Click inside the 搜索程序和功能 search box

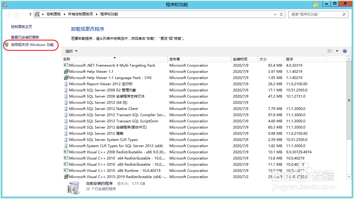(x=313, y=14)
